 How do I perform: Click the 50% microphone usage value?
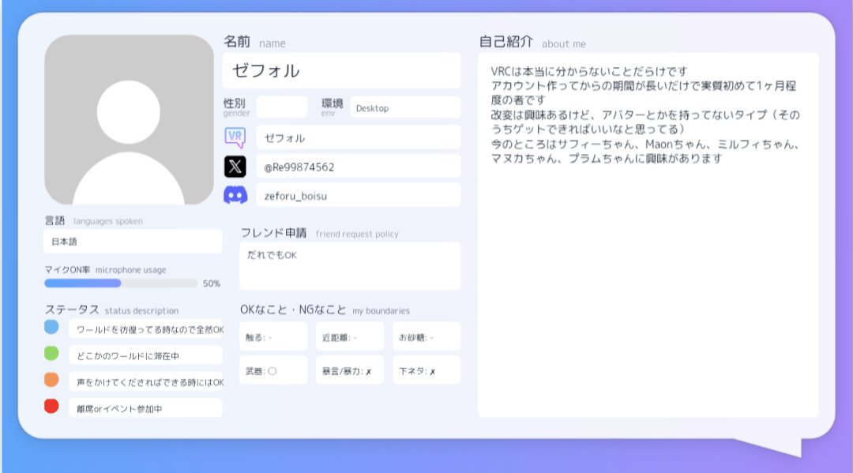pos(211,283)
